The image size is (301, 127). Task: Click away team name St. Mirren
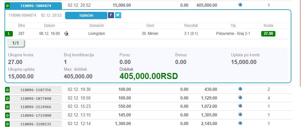150,34
